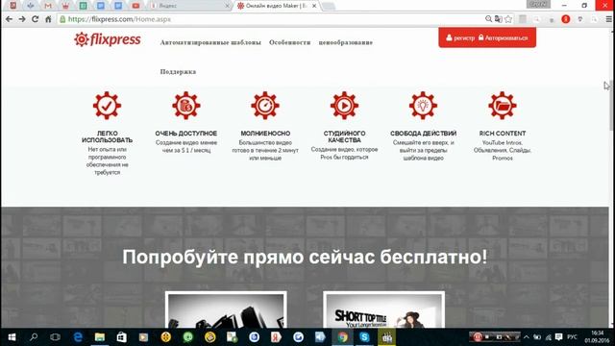Click the lightbulb gear icon above Свобода действий
This screenshot has height=346, width=615.
coord(423,106)
